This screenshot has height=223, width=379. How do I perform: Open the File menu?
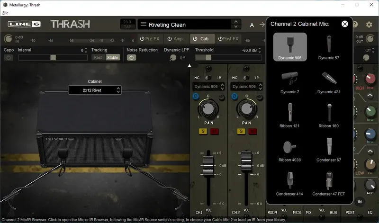point(5,13)
